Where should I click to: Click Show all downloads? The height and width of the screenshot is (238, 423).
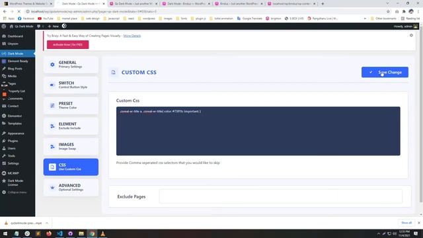click(406, 223)
